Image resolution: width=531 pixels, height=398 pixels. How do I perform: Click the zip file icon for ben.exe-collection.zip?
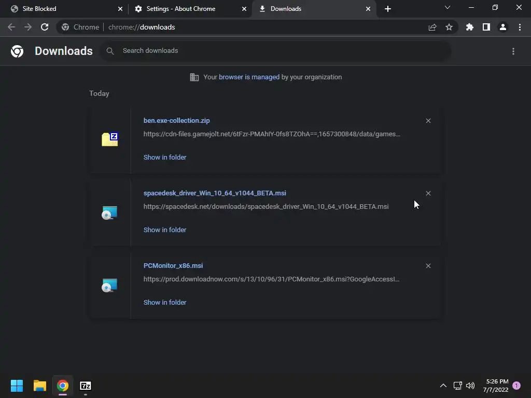tap(110, 139)
